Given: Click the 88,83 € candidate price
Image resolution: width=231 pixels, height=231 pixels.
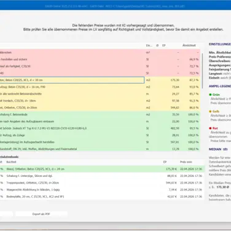Looking at the screenshot, I should click(x=172, y=176).
